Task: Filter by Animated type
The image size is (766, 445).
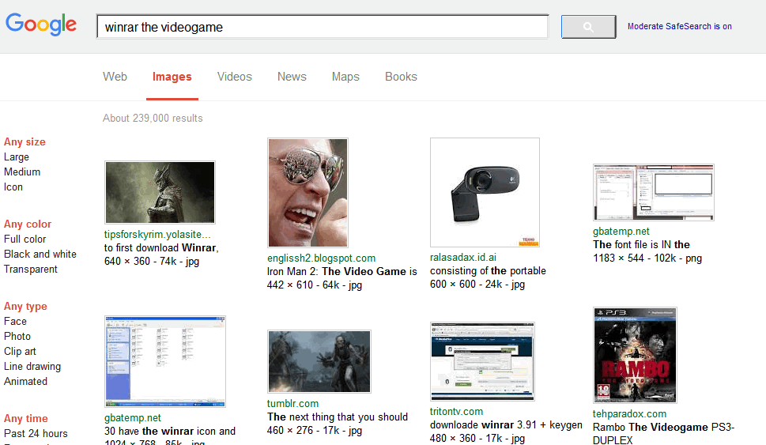Action: click(x=25, y=382)
